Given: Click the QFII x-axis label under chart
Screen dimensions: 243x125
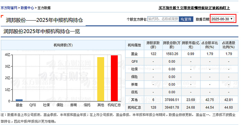Looking at the screenshot, I should pyautogui.click(x=33, y=105).
